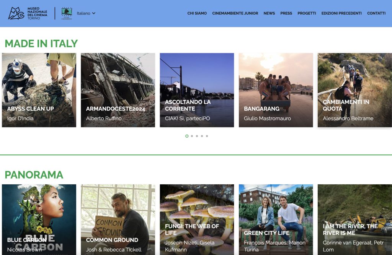Open the Armandoceste2024 film thumbnail
The height and width of the screenshot is (255, 392).
pos(118,90)
